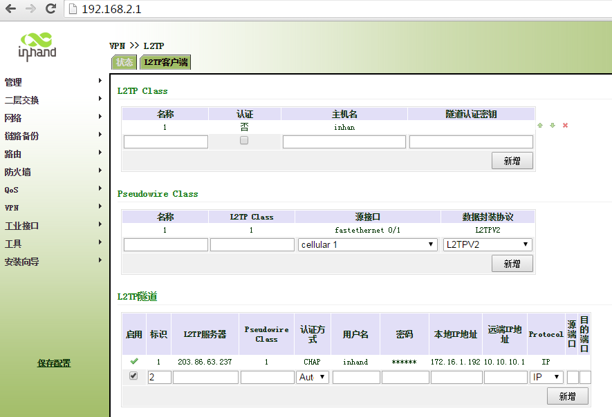Switch to the 状态 tab
The image size is (612, 417).
click(x=124, y=62)
